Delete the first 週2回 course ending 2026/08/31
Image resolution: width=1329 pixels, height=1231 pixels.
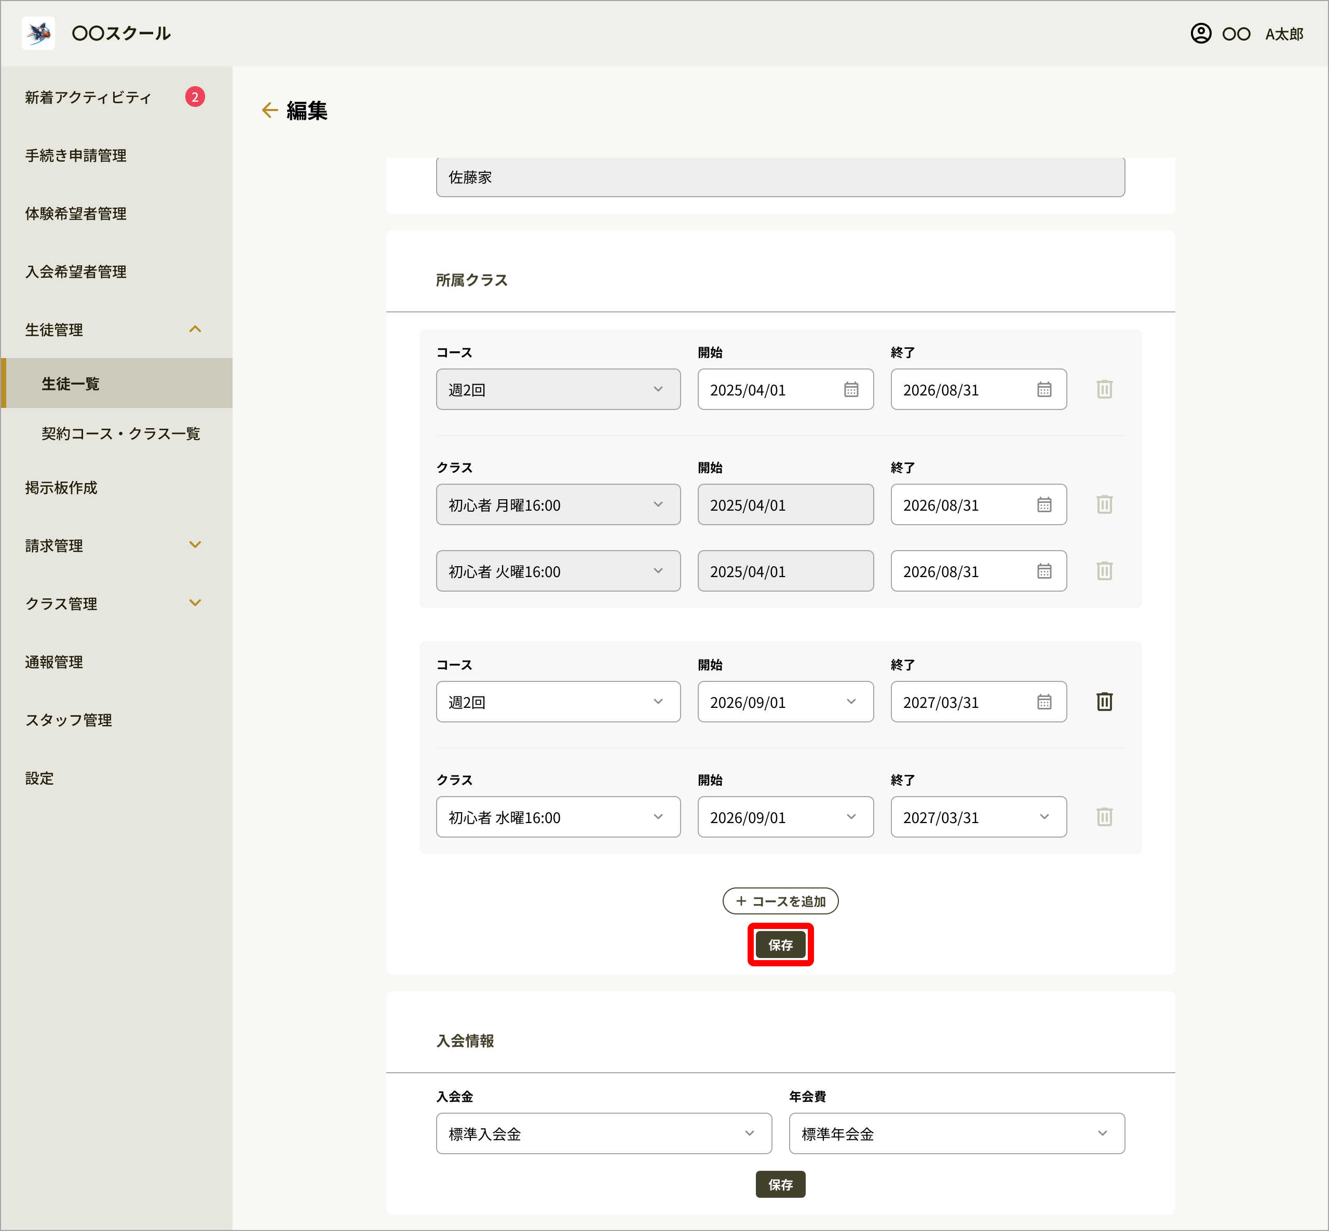(1105, 389)
